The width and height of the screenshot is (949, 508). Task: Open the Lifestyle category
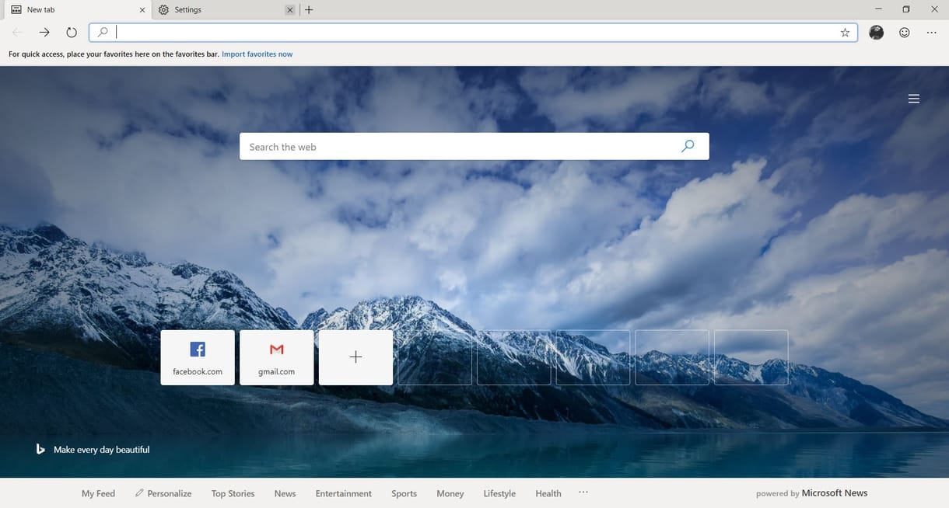click(x=499, y=493)
